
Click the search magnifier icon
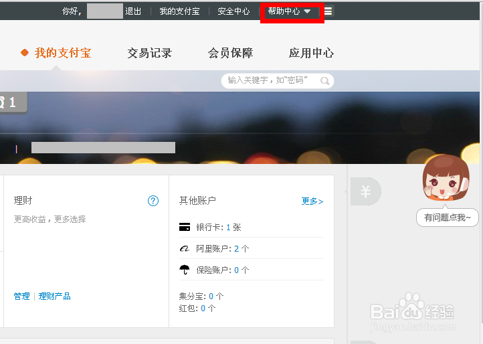coord(324,81)
